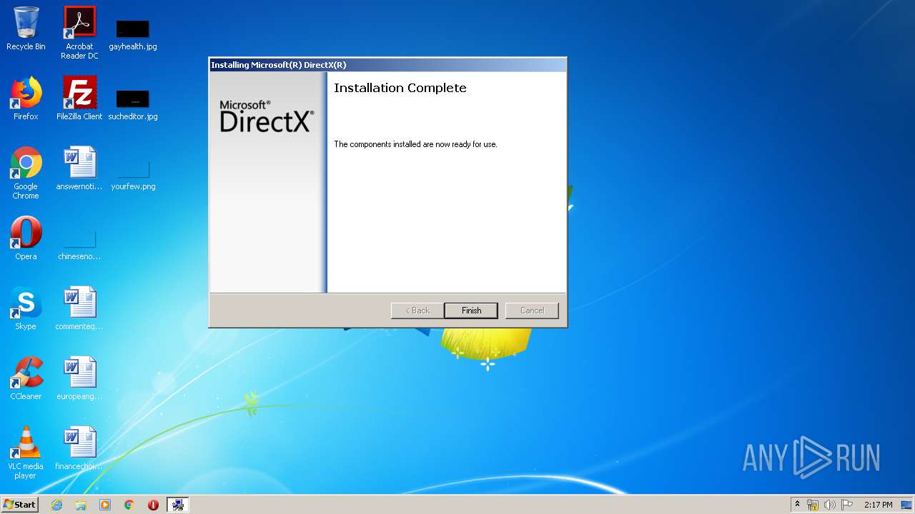This screenshot has width=915, height=514.
Task: Select the financechoi... Word document
Action: [79, 448]
